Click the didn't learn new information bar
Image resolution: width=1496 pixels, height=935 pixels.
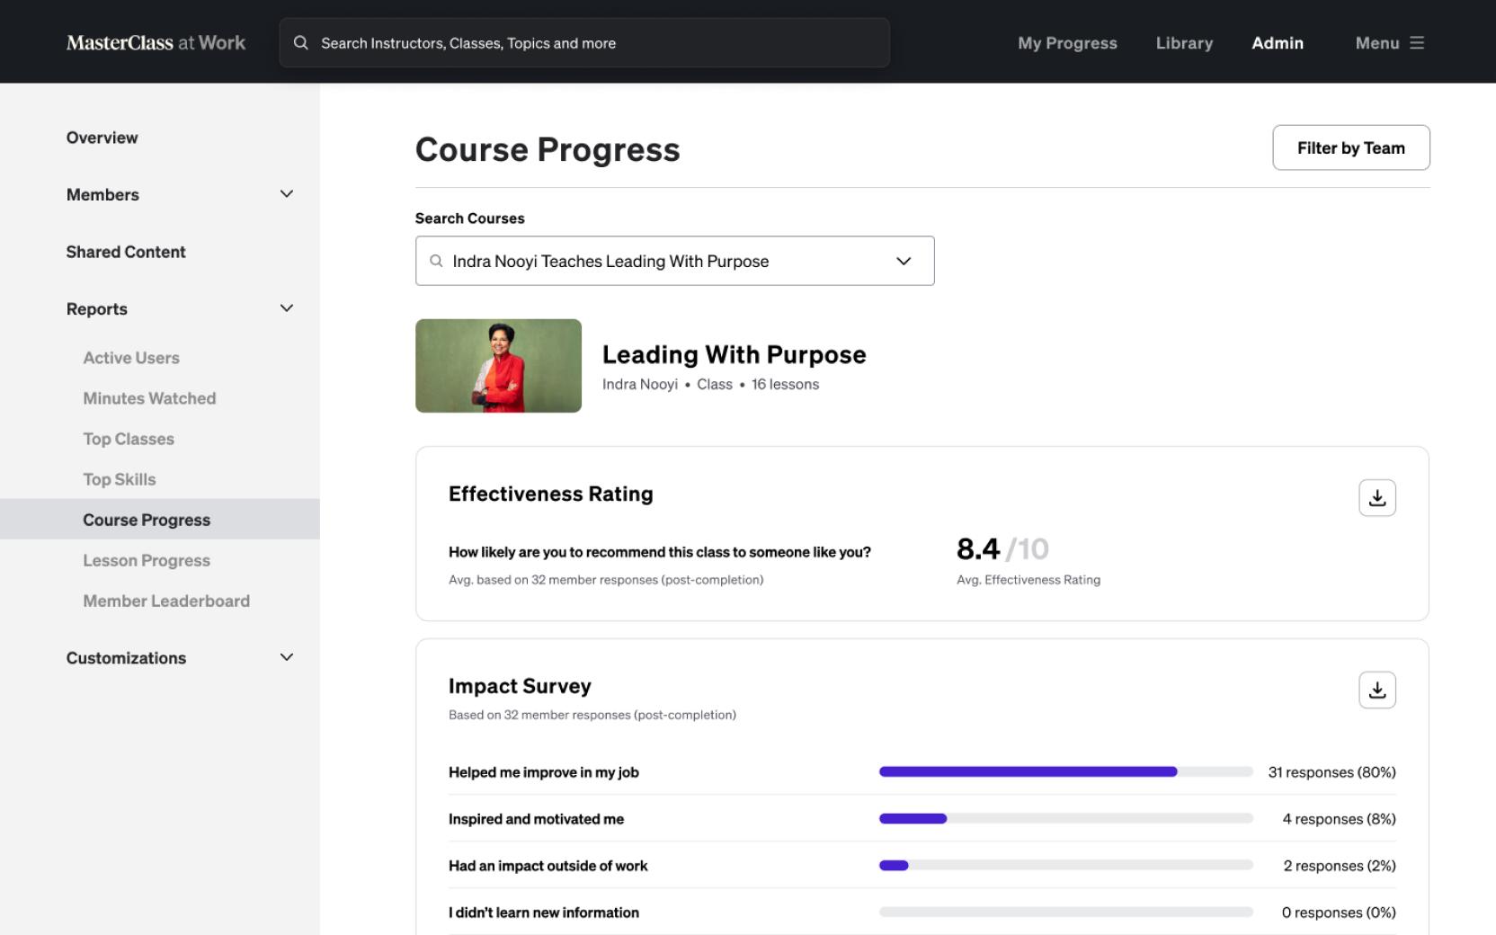1066,912
